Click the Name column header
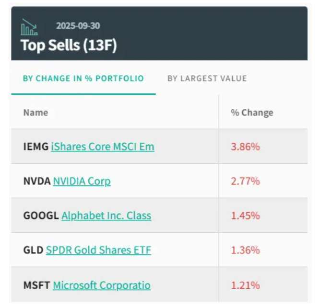 [36, 113]
